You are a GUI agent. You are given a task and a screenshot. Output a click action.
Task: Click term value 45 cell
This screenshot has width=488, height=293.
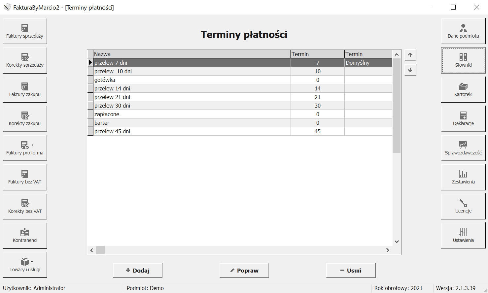point(317,131)
